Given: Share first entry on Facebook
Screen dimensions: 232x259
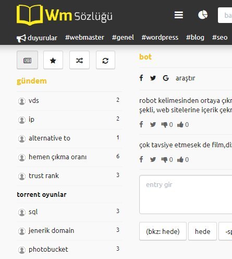Looking at the screenshot, I should 141,124.
